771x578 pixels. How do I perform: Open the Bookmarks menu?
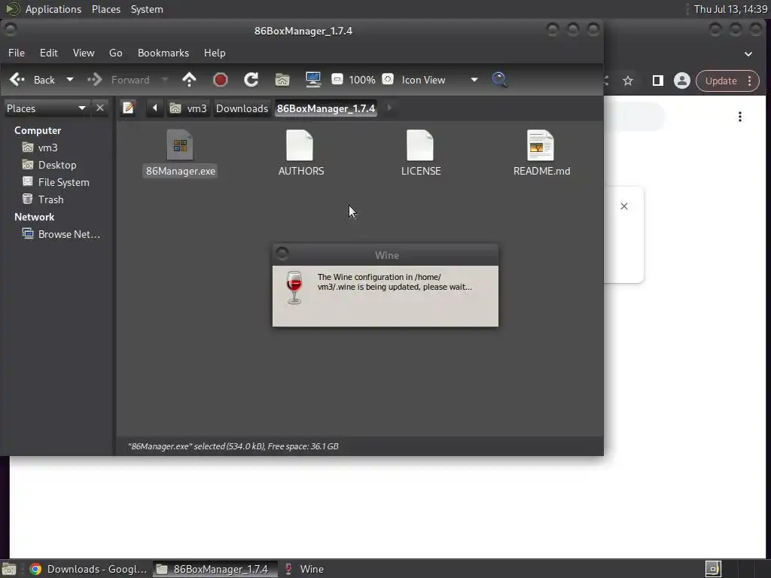click(163, 53)
